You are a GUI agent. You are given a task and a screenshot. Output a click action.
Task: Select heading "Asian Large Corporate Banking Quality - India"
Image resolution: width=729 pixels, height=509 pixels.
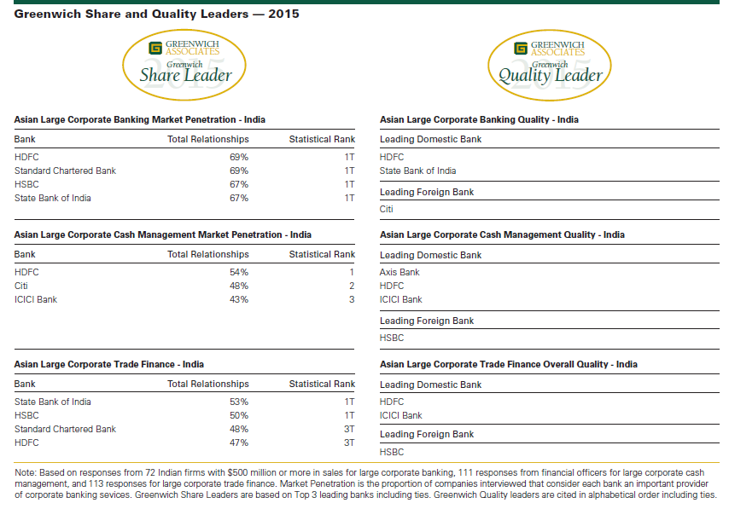coord(479,119)
